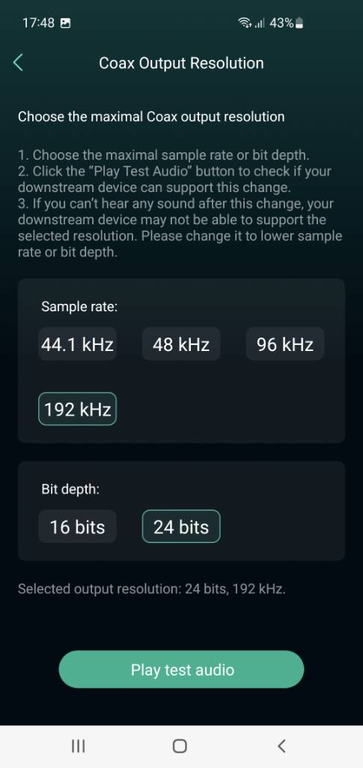Tap the Sample rate label

(x=79, y=307)
